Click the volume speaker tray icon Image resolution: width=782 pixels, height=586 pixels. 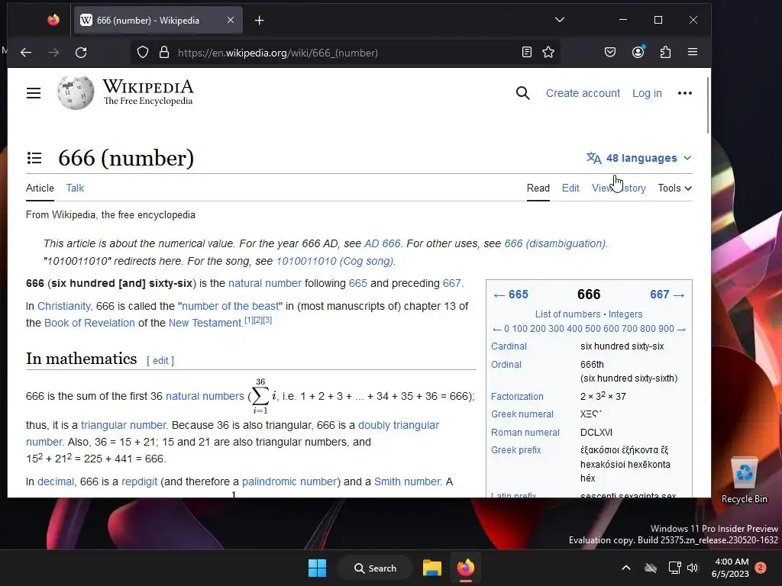[x=692, y=568]
